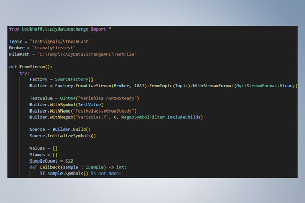Click the "tcanalyticstest" broker string
Image resolution: width=305 pixels, height=203 pixels.
(54, 48)
